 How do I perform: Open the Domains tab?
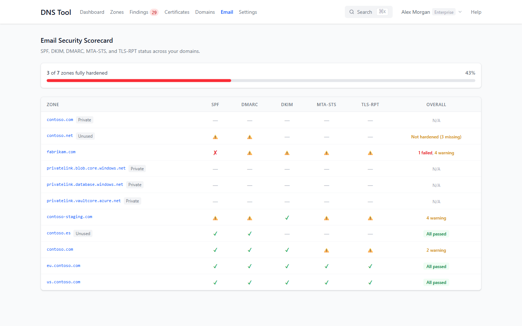205,12
